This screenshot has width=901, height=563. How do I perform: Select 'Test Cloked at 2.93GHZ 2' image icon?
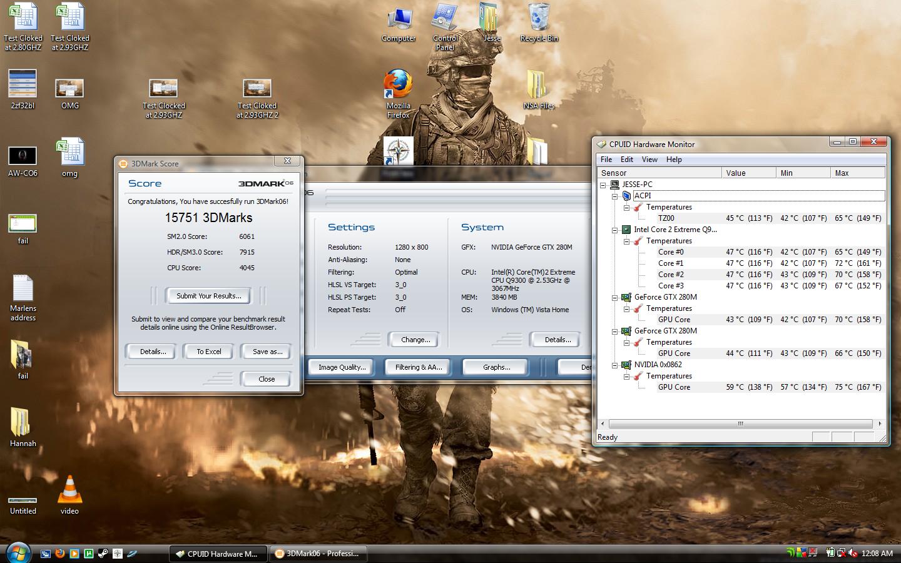pyautogui.click(x=257, y=98)
